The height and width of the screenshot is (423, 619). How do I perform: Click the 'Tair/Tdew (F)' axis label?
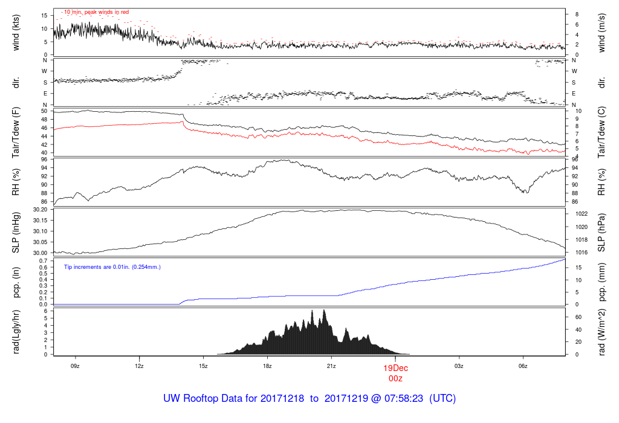(x=16, y=132)
